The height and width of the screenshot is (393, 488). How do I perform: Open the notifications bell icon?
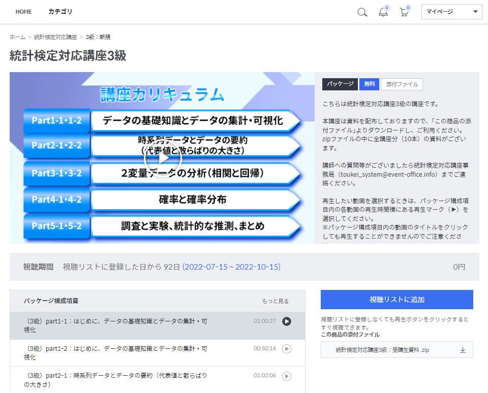(x=383, y=12)
